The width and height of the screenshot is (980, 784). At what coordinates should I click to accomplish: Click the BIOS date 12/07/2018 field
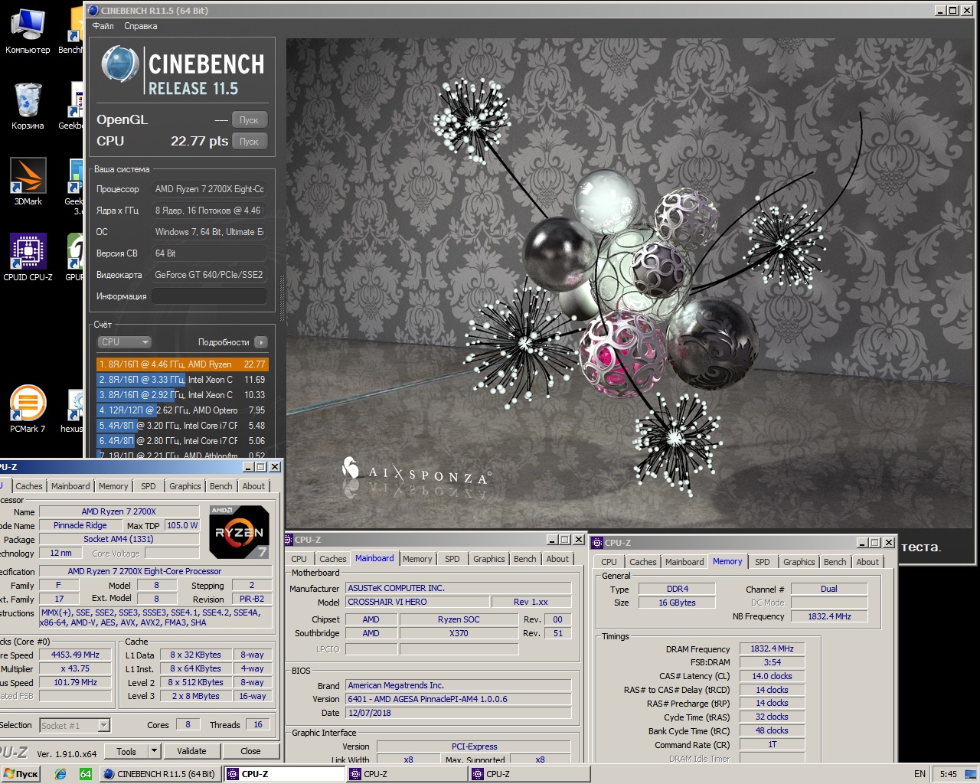coord(458,713)
